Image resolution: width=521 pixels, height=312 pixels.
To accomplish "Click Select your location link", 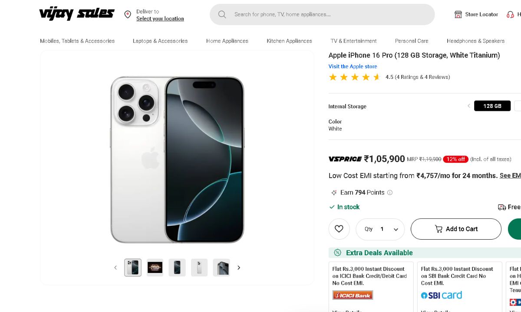I will click(160, 19).
